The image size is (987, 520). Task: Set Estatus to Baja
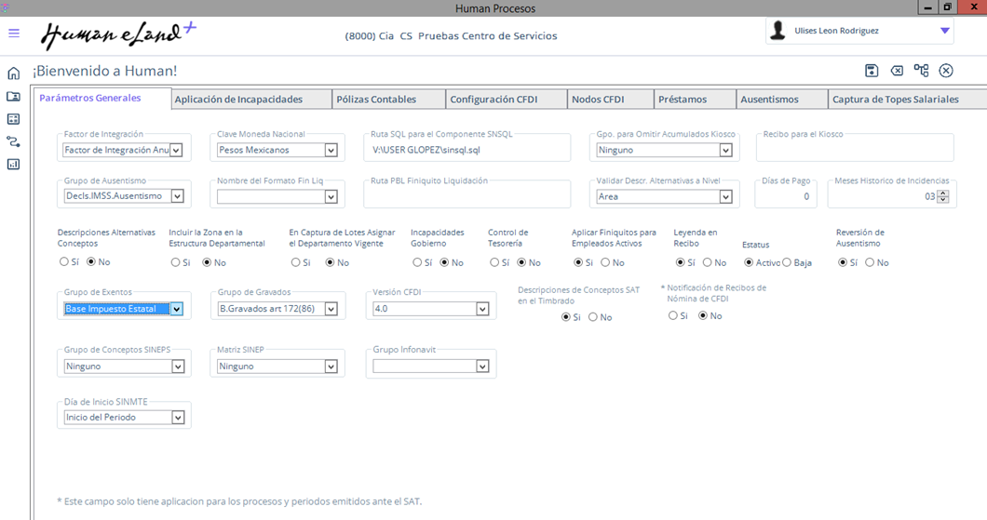pos(787,263)
